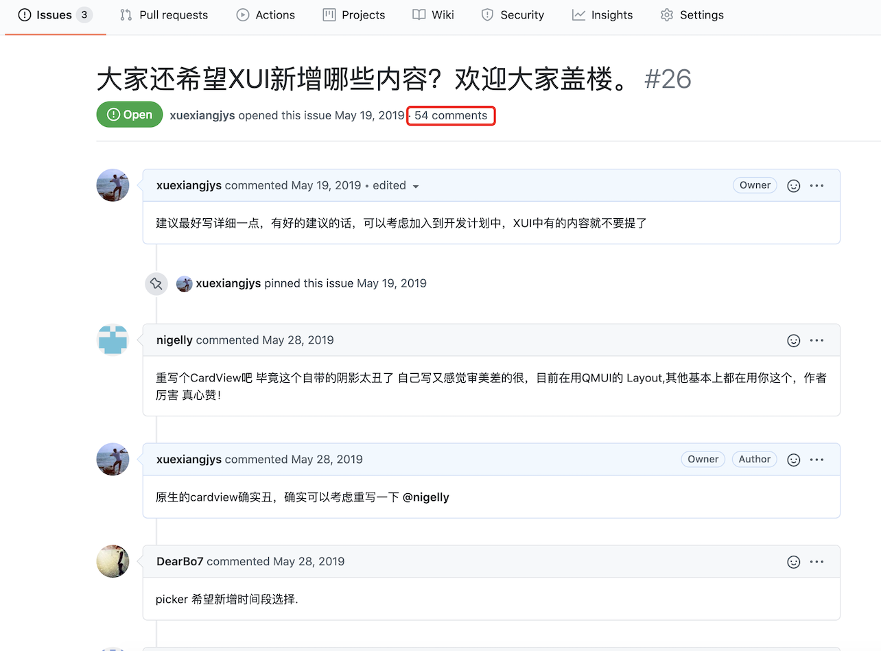Open DearBo7's profile from comment header
The width and height of the screenshot is (881, 651).
pos(180,562)
